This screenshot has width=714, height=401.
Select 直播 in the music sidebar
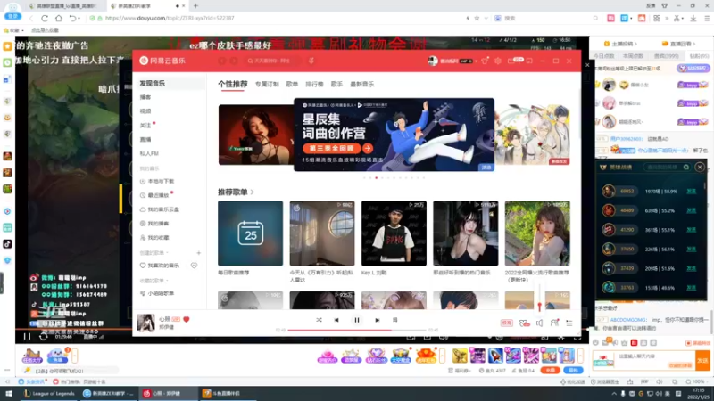(145, 139)
